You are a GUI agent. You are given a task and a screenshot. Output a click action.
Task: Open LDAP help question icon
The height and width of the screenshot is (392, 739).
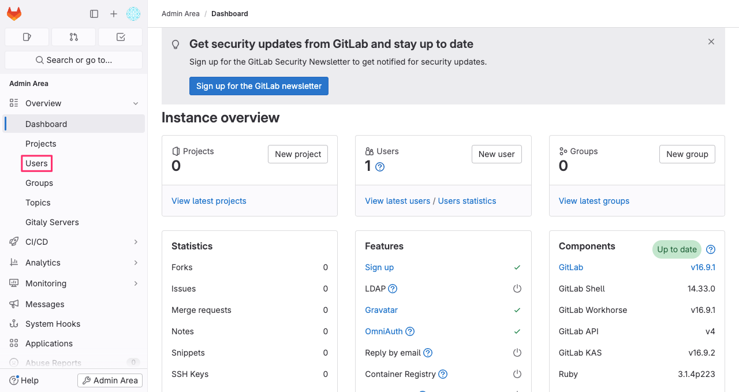tap(393, 289)
